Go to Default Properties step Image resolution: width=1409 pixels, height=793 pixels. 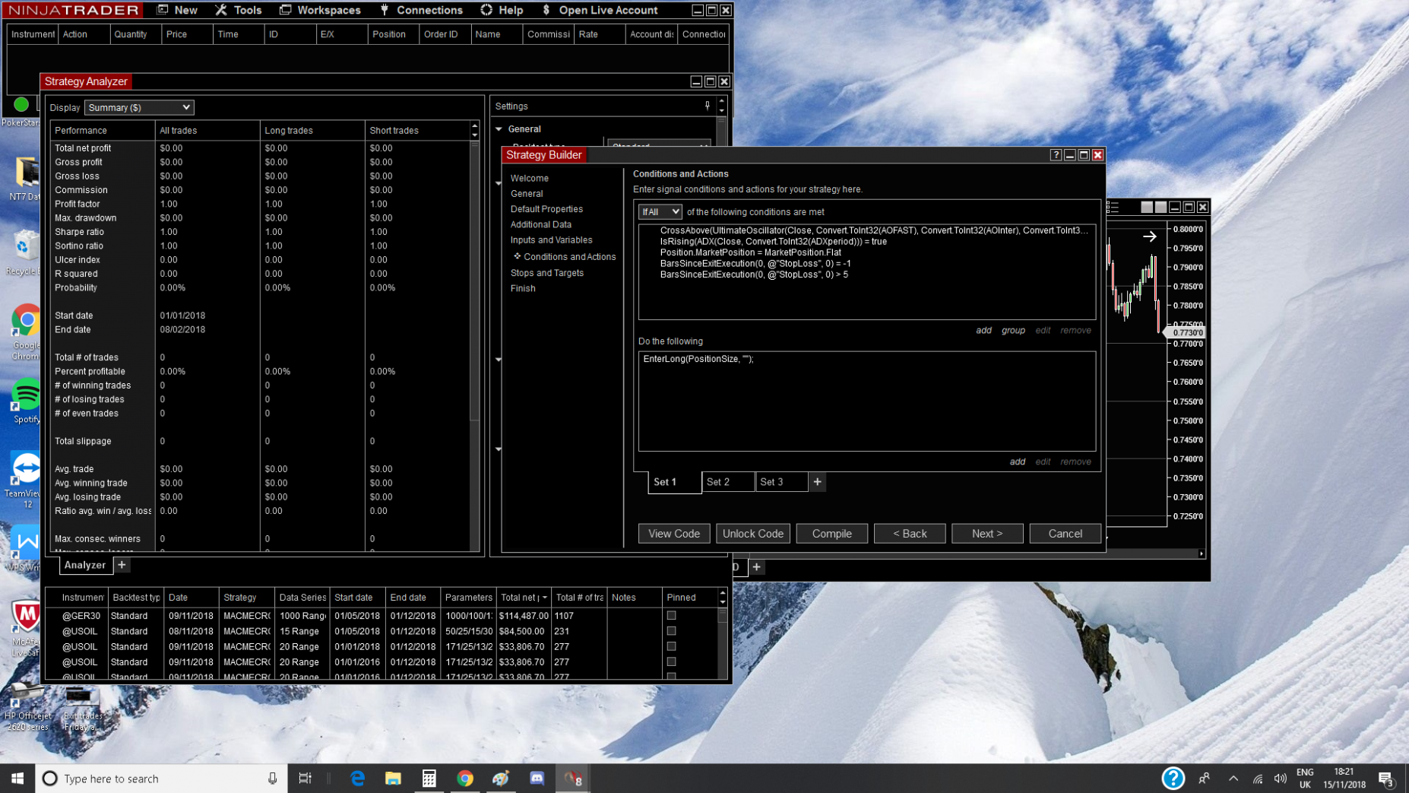[x=546, y=209]
